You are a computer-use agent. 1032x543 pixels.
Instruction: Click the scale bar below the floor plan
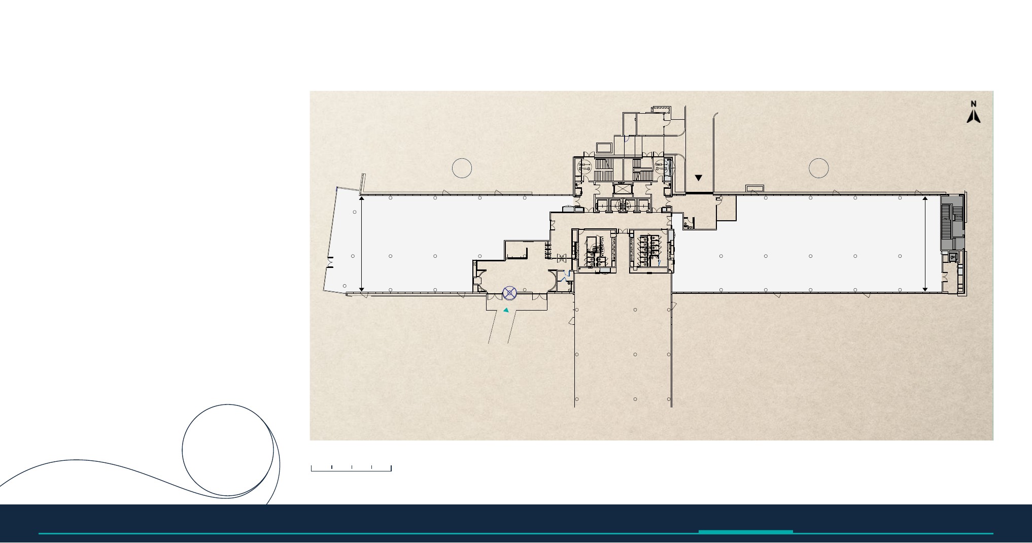tap(351, 468)
